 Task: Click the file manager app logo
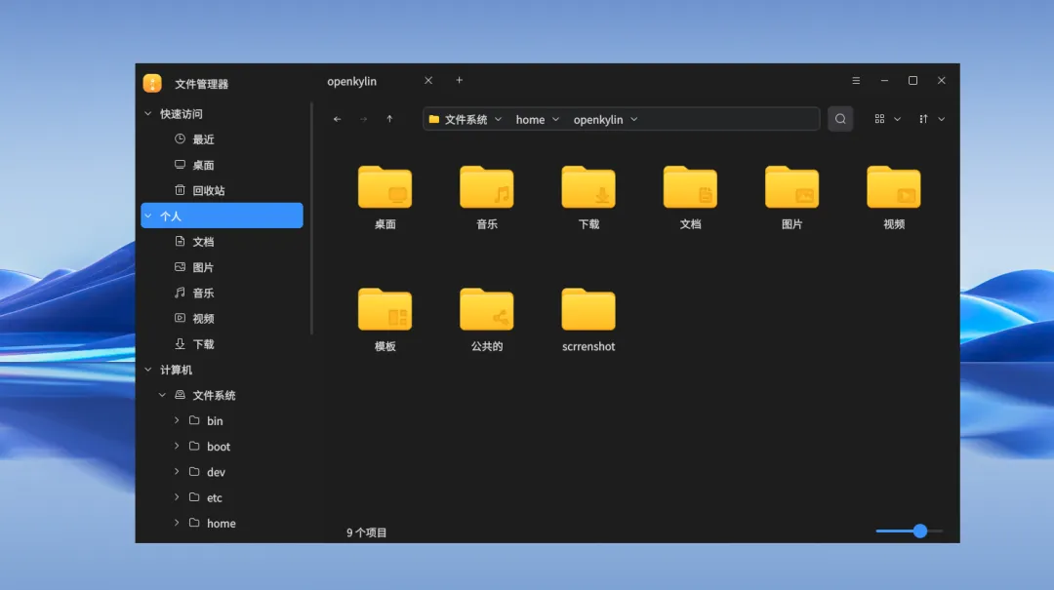click(152, 83)
